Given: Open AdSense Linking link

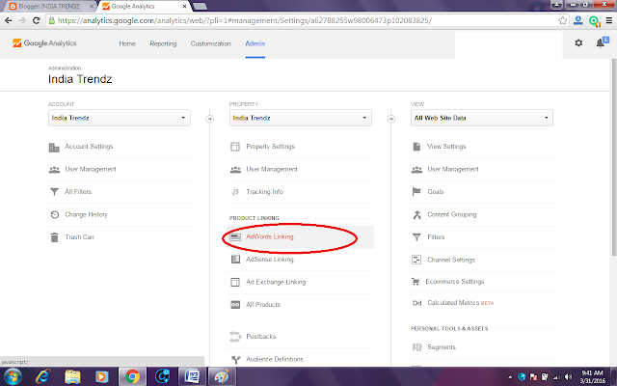Looking at the screenshot, I should pos(270,260).
